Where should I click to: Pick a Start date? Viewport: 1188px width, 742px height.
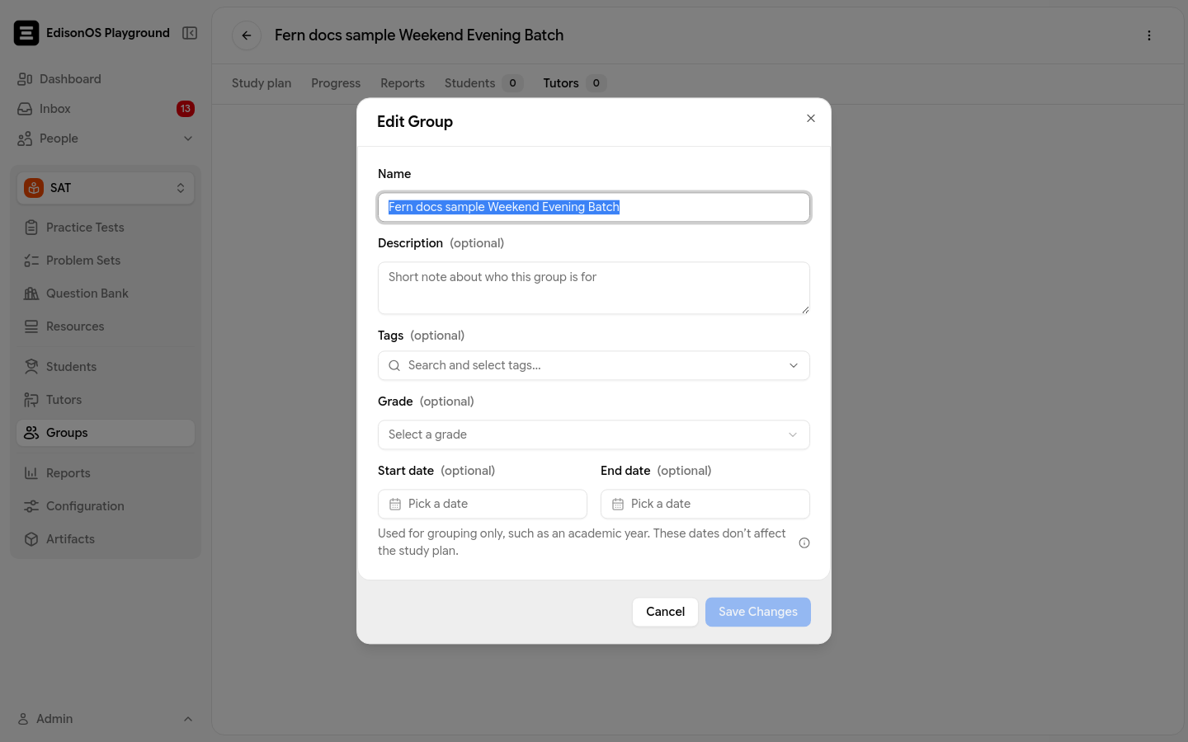pos(483,504)
